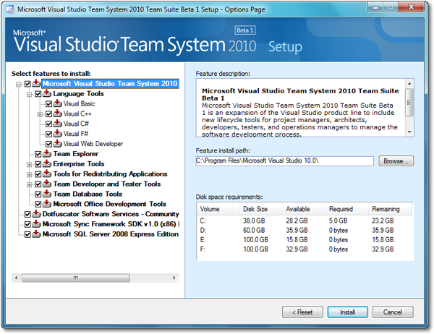Select Team Database Tools in the tree
This screenshot has height=334, width=434.
[88, 194]
